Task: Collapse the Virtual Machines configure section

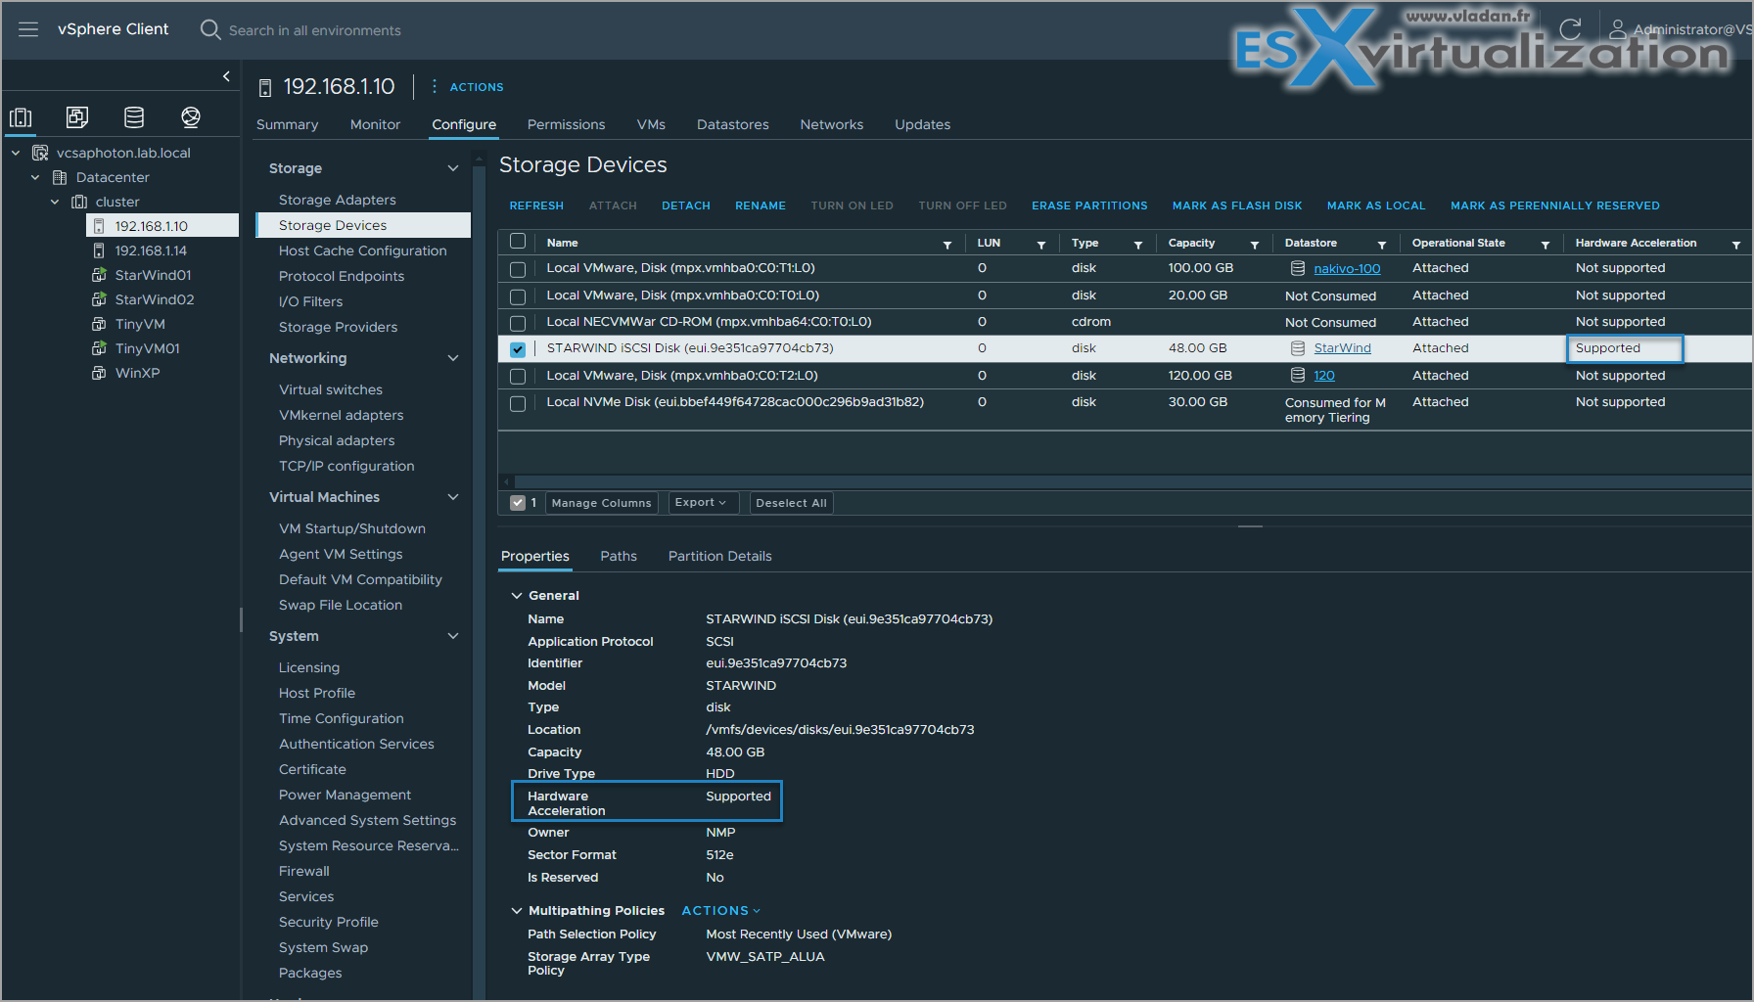Action: pos(453,497)
